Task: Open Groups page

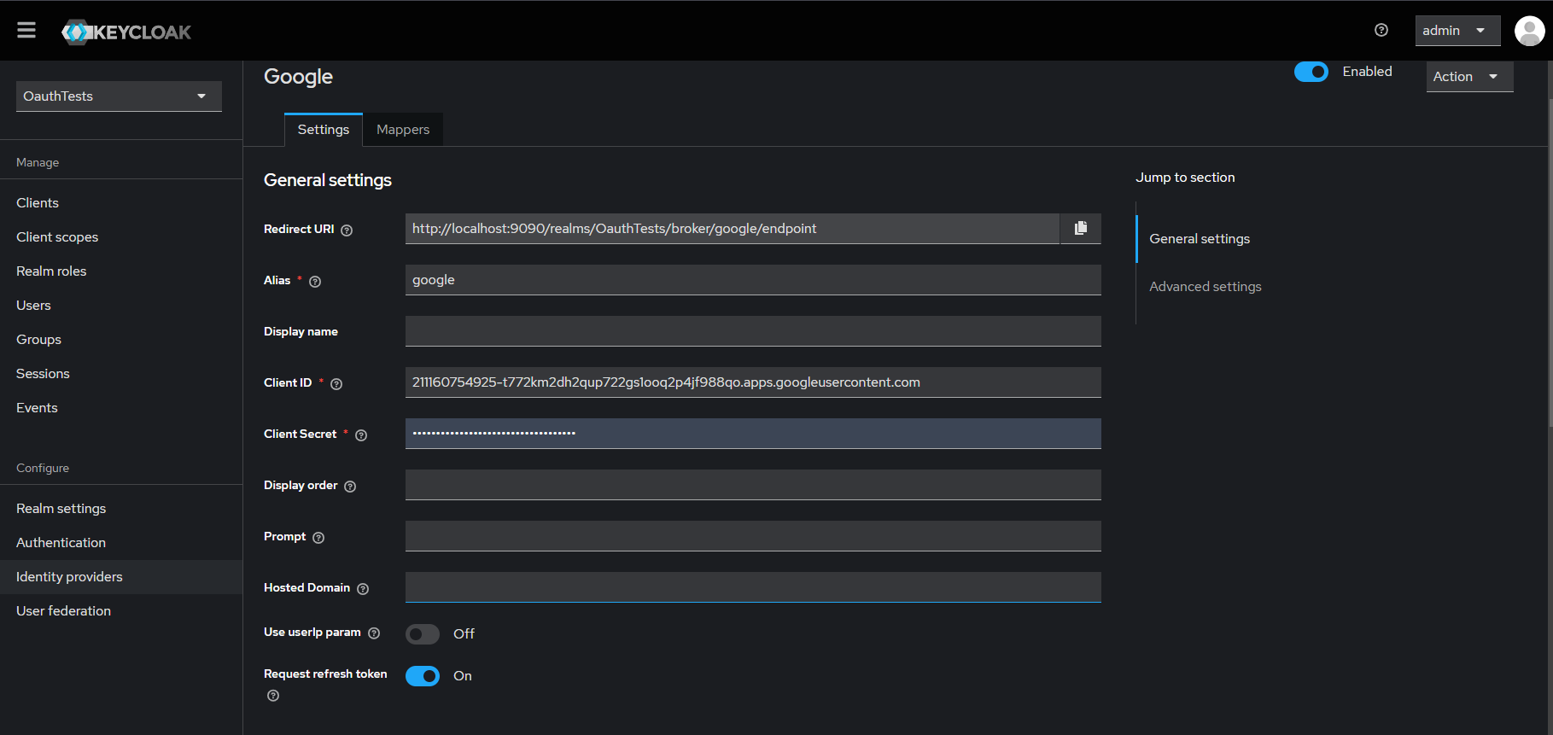Action: pos(121,340)
